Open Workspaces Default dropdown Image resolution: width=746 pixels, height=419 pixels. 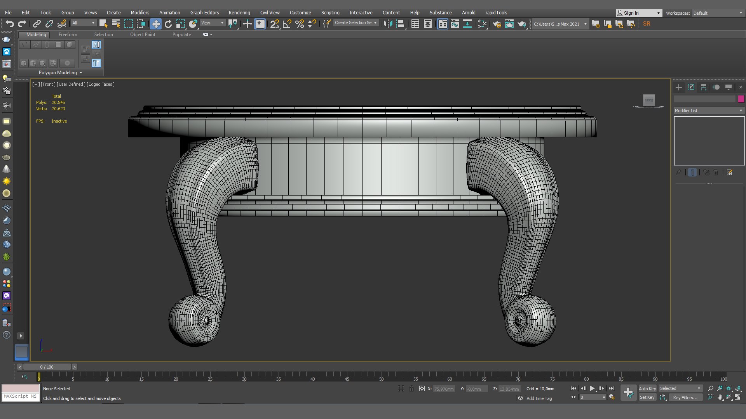click(x=718, y=13)
